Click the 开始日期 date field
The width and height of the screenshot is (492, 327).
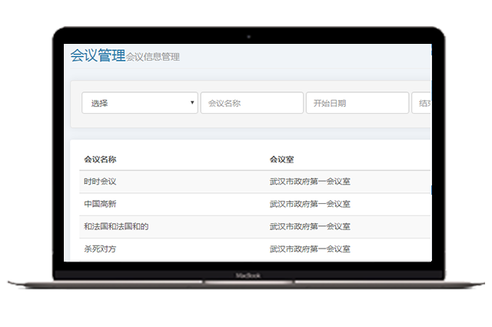pos(357,103)
